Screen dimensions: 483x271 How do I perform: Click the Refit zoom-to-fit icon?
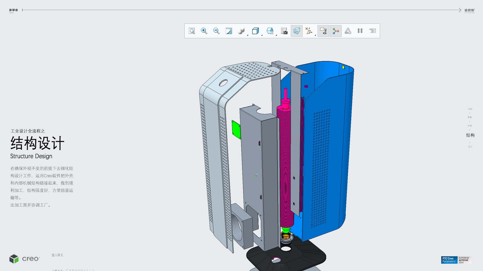click(192, 31)
